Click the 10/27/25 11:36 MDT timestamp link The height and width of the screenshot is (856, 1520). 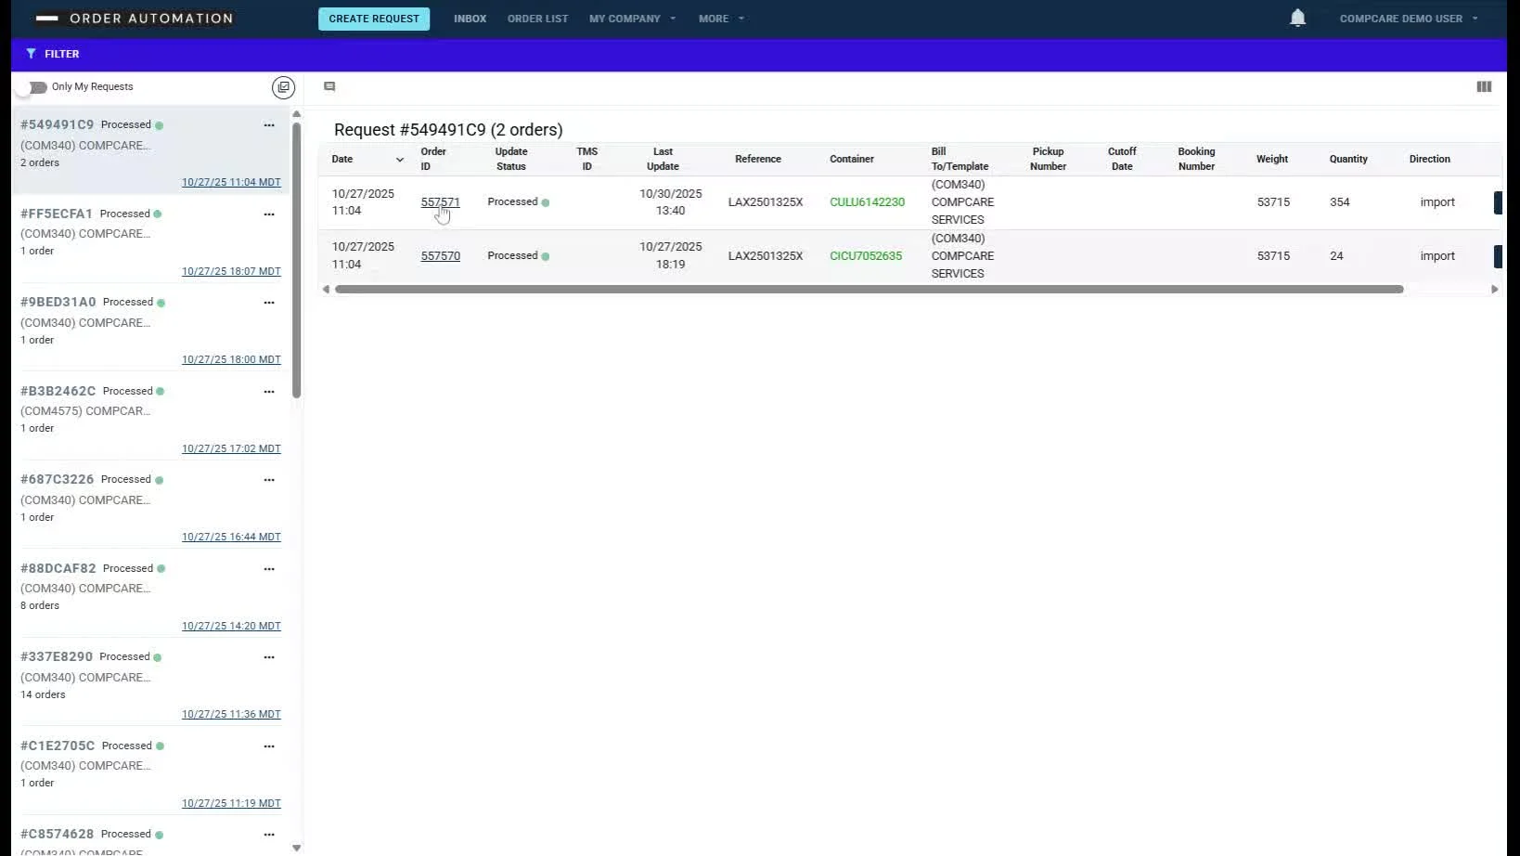231,715
